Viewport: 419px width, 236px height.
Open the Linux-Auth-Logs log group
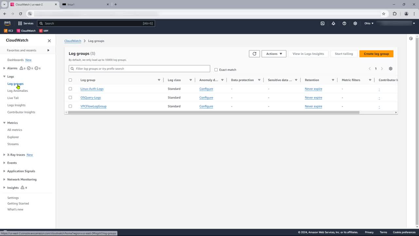92,89
